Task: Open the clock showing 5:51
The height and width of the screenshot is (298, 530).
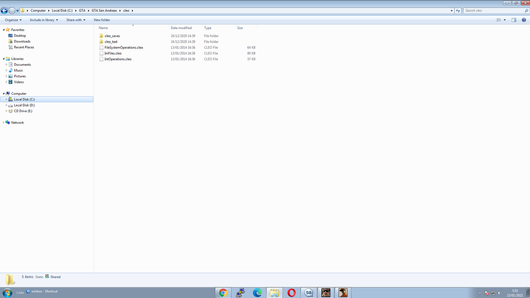Action: click(515, 293)
